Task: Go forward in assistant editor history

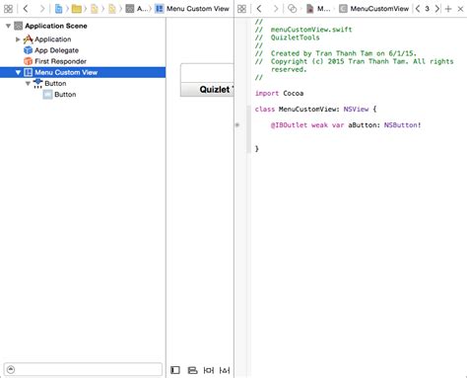Action: [276, 9]
